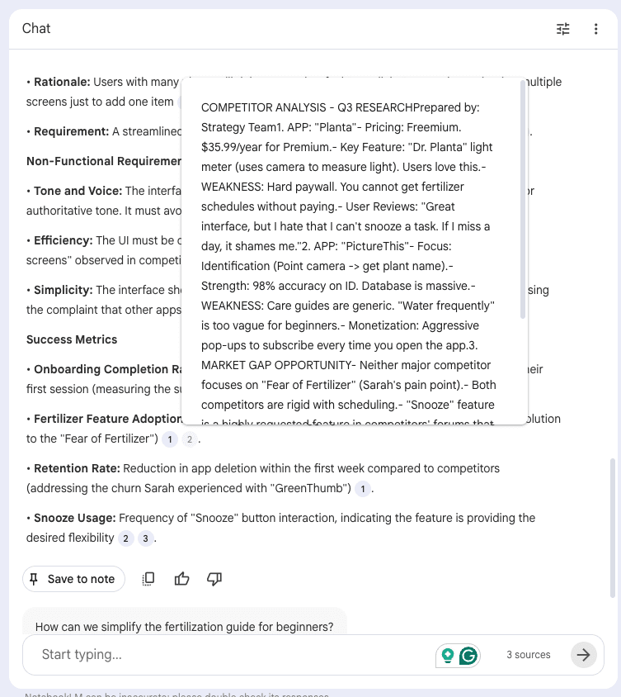
Task: Open the three-dot overflow menu
Action: (596, 28)
